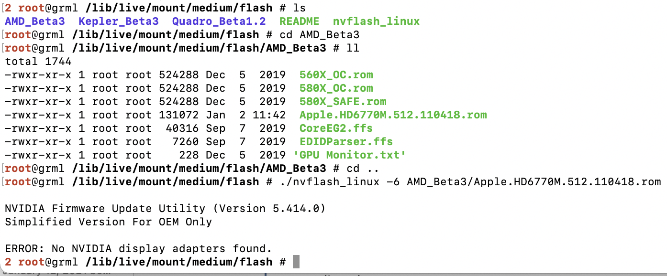Select the 580X_OC.rom file name
Image resolution: width=667 pixels, height=276 pixels.
pyautogui.click(x=336, y=88)
